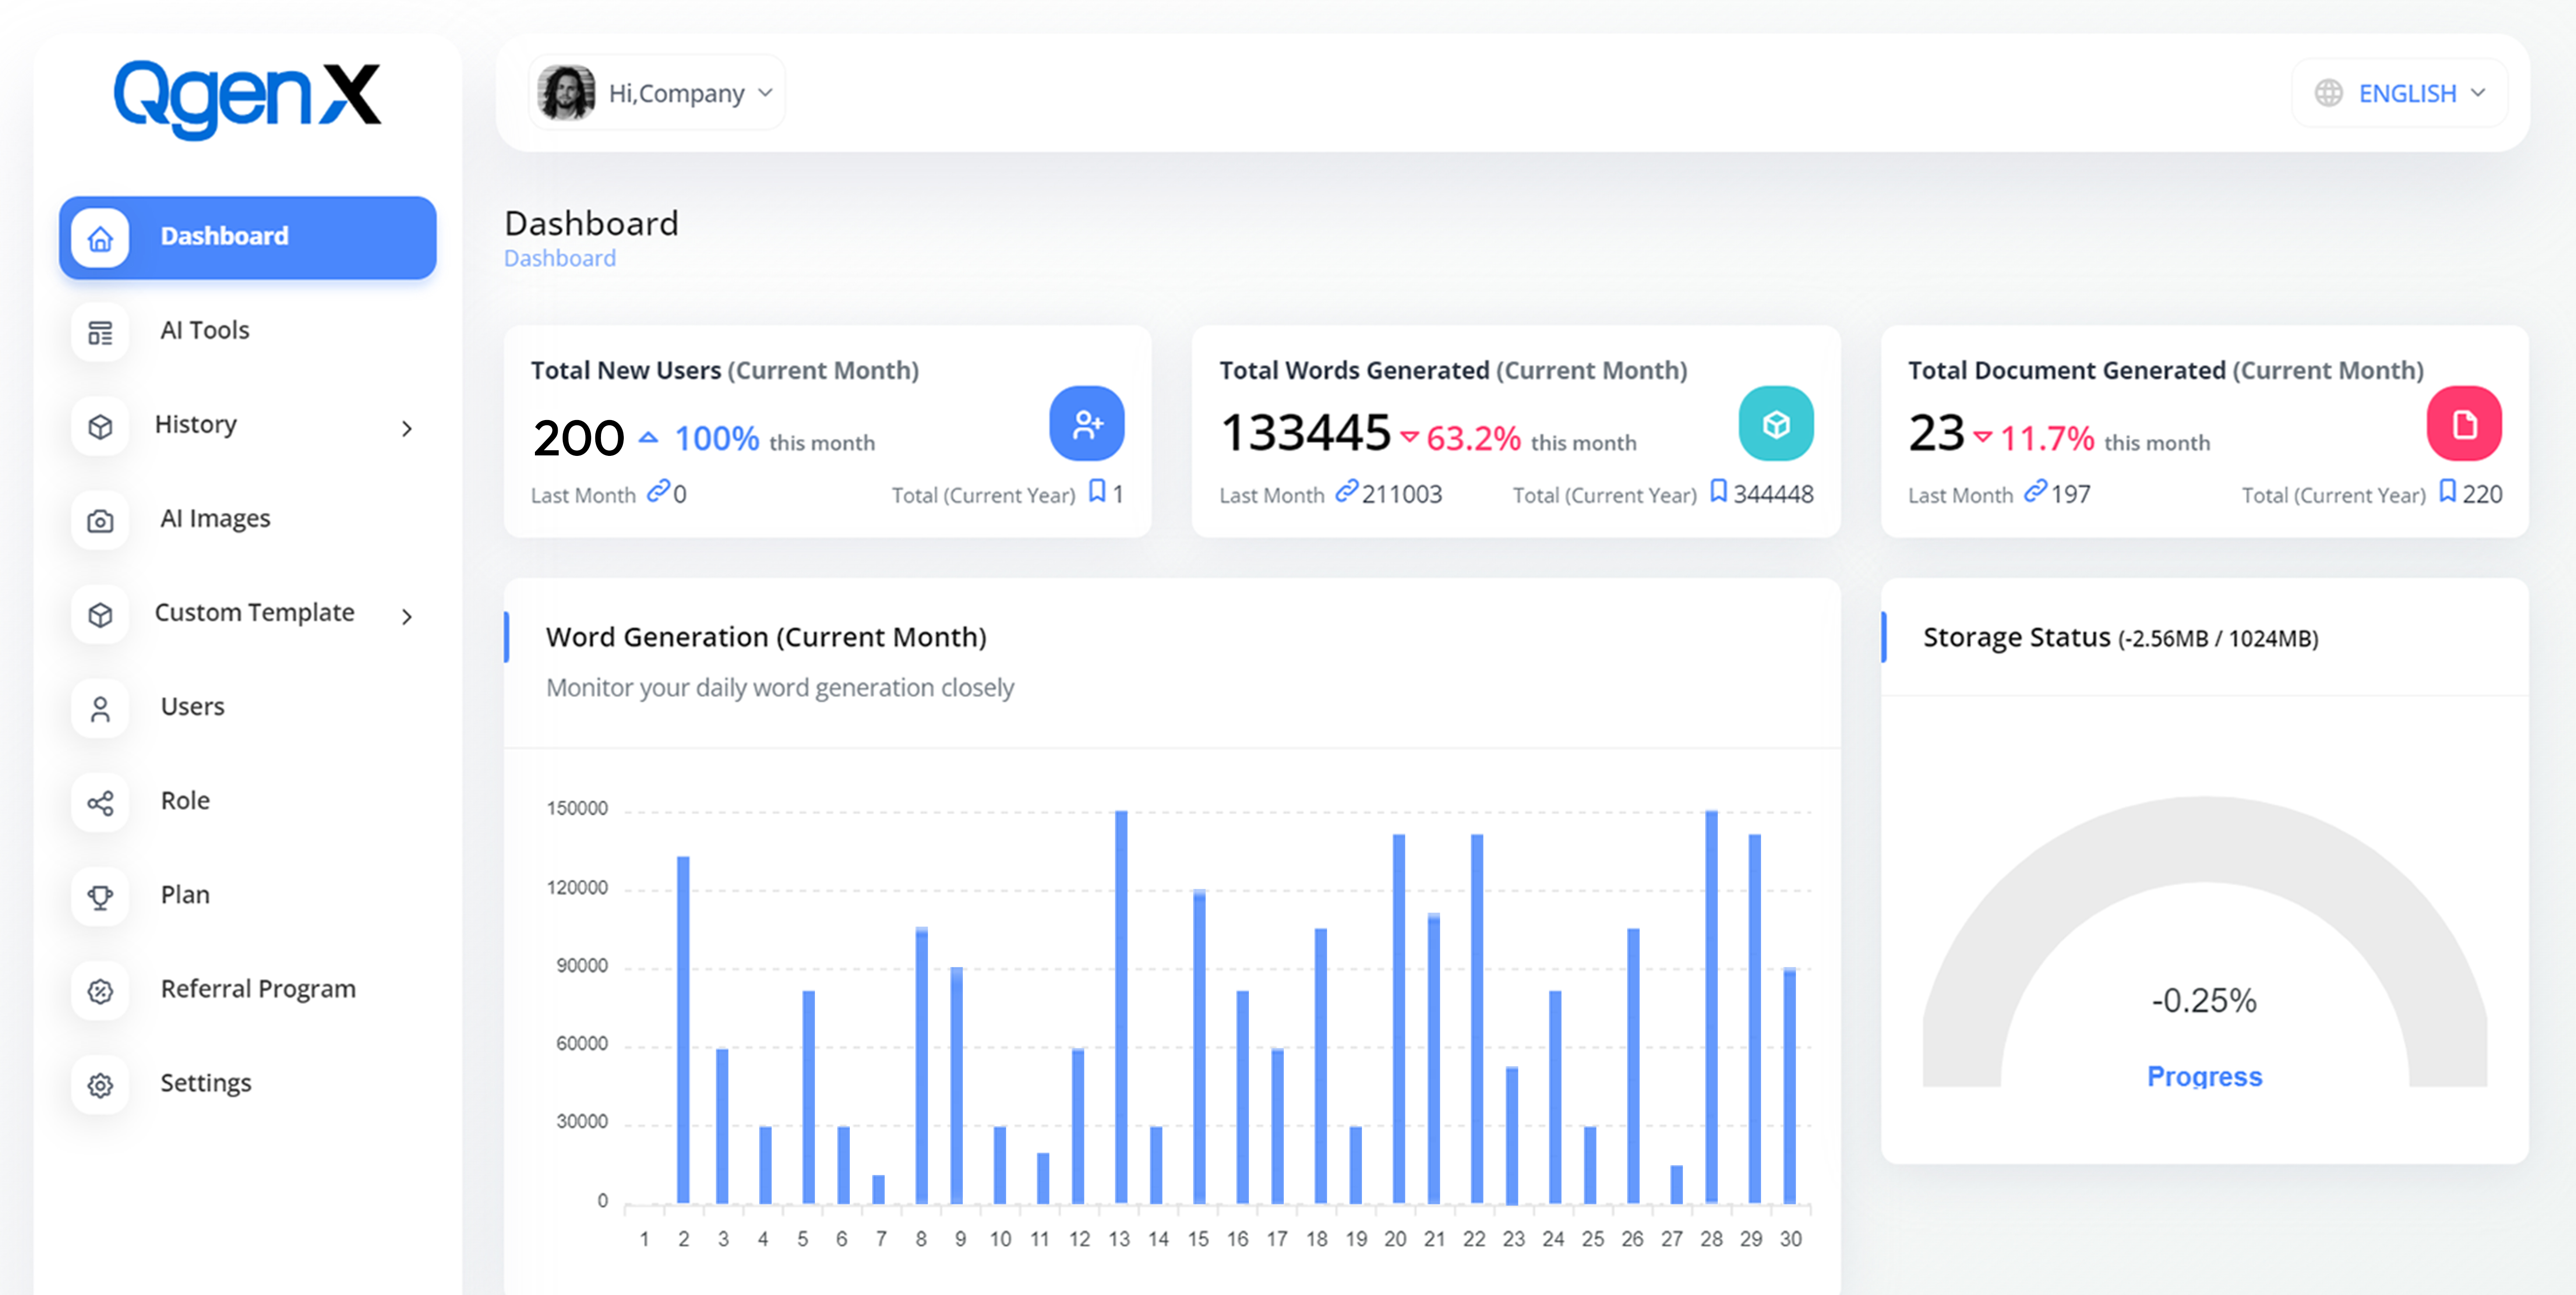Viewport: 2576px width, 1295px height.
Task: Click the day 13 bar in chart
Action: pos(1121,1007)
